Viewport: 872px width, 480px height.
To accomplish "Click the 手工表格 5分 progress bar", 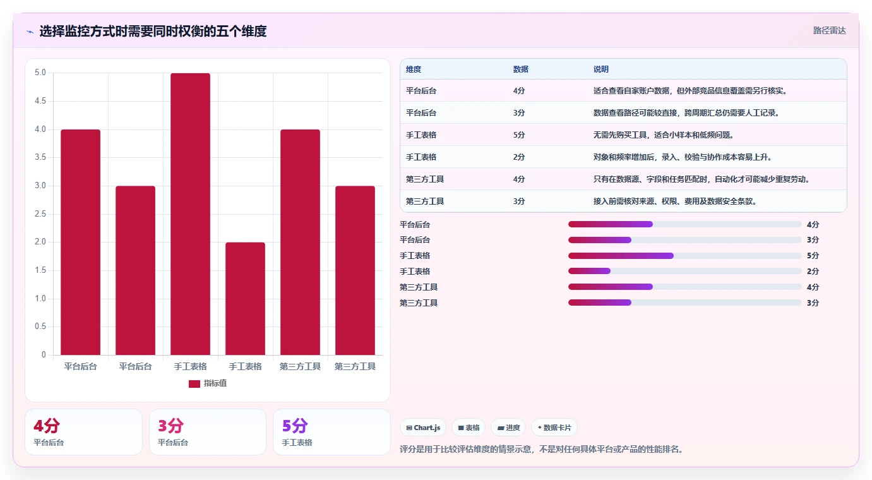I will (685, 256).
